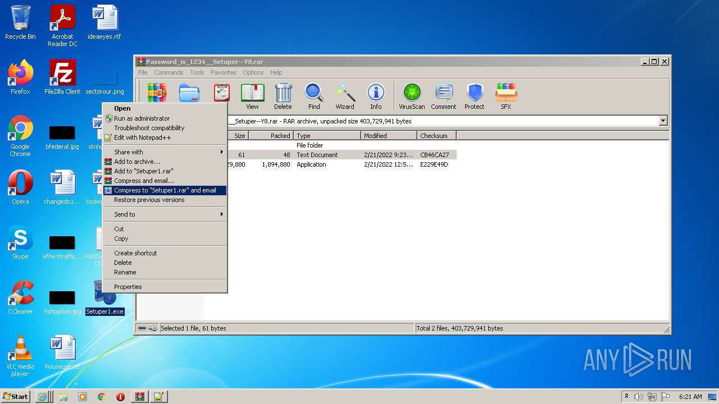
Task: Sort by the Modified column header
Action: click(x=389, y=136)
